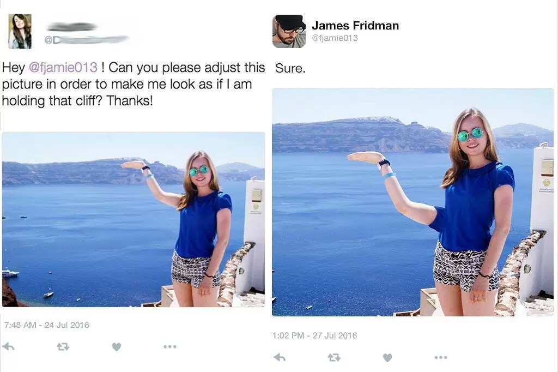
Task: Click the blurred username on left tweet
Action: coord(72,27)
